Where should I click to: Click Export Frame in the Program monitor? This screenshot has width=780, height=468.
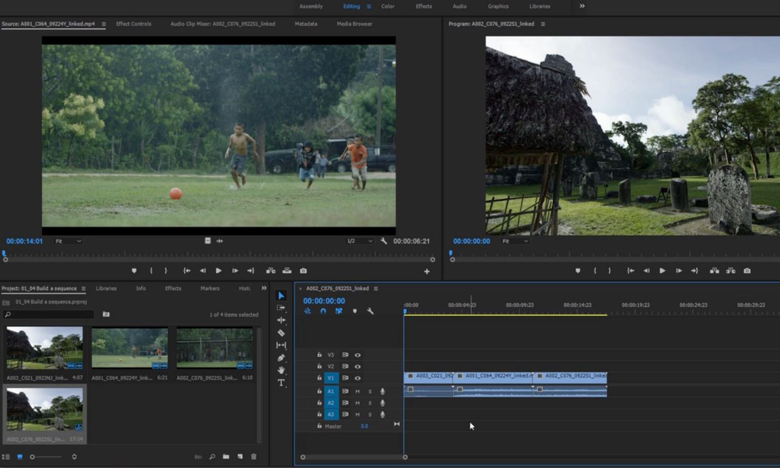[x=747, y=271]
